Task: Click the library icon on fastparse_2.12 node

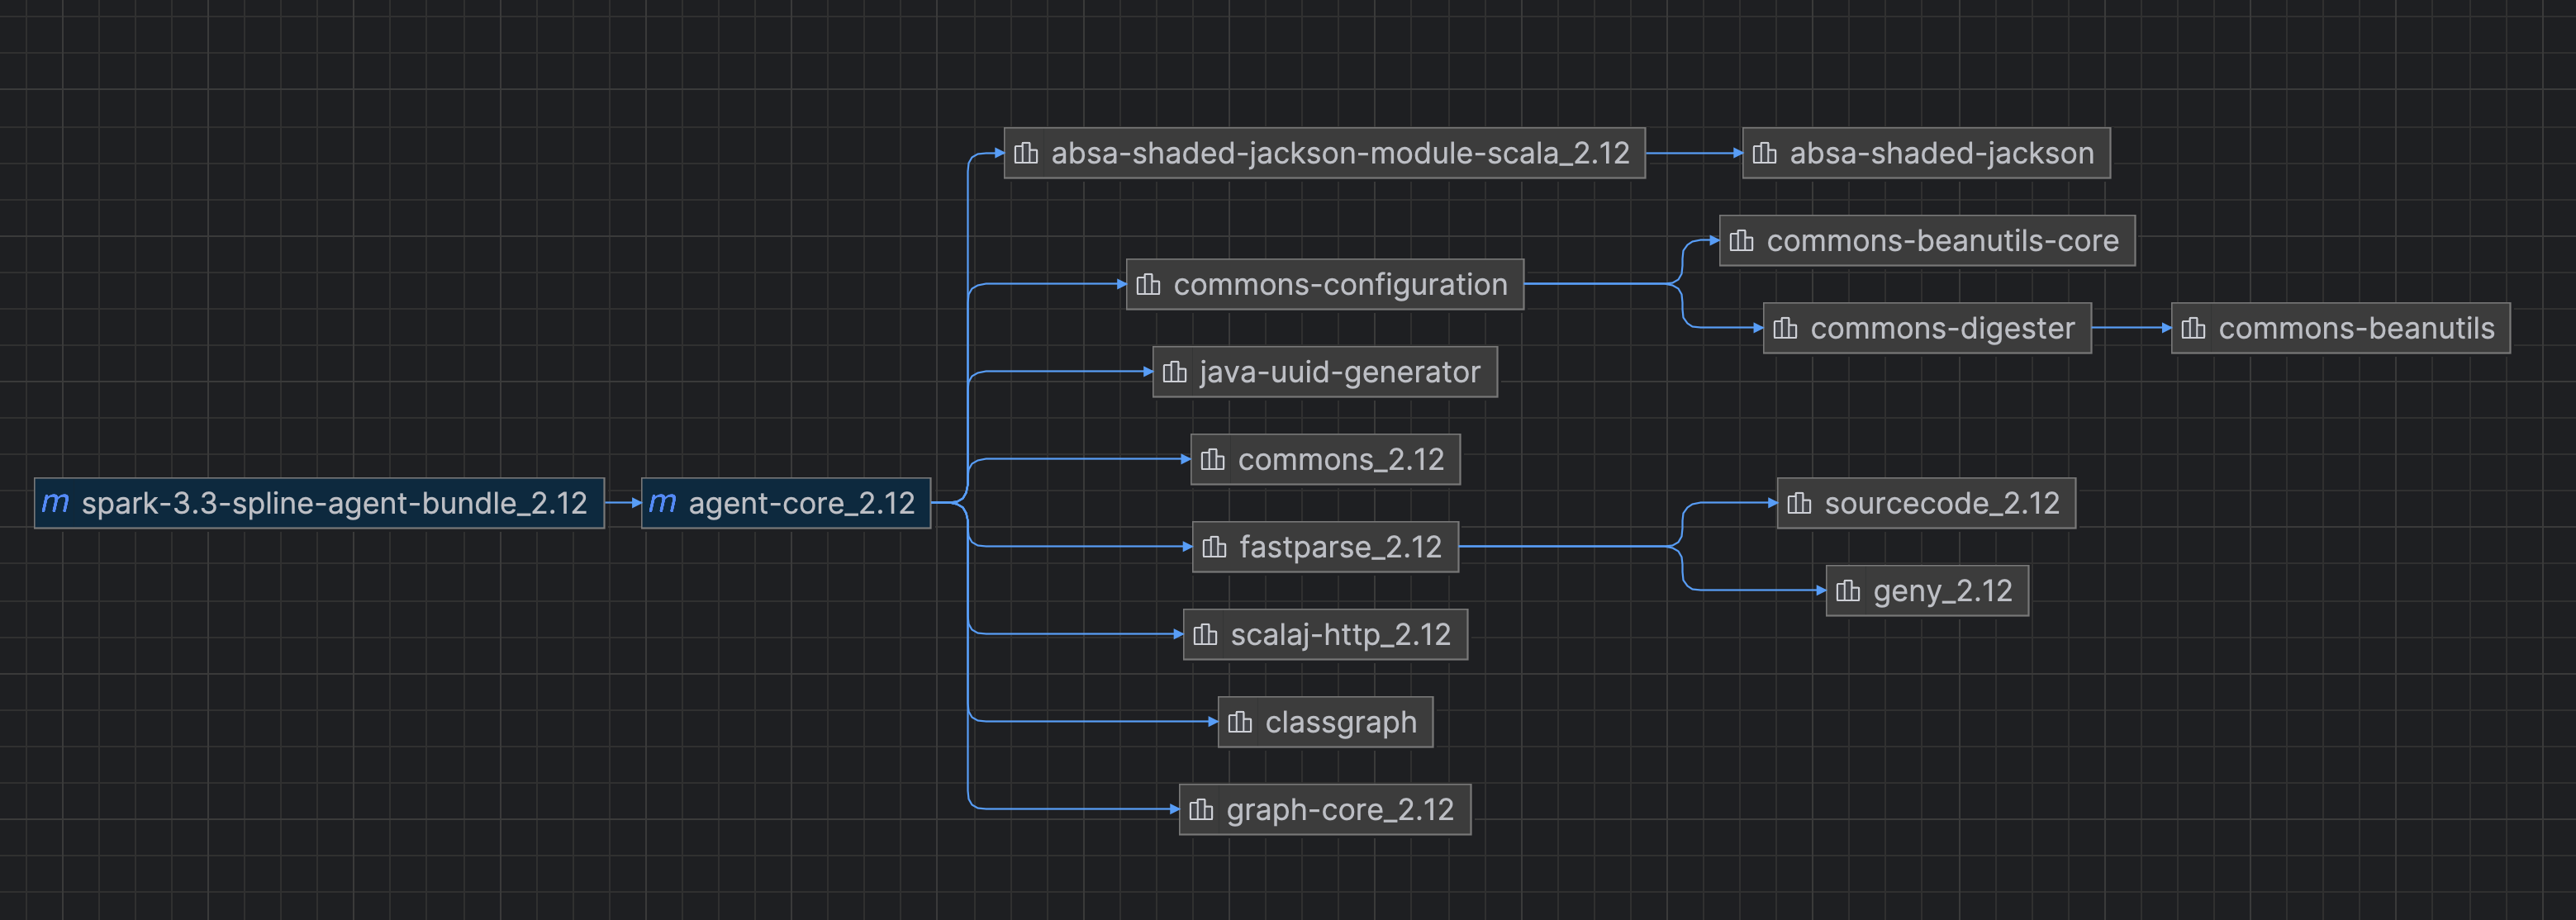Action: pos(1213,547)
